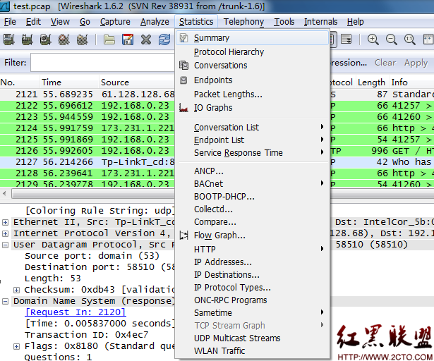Open the View menu
The image size is (434, 361).
pyautogui.click(x=60, y=22)
